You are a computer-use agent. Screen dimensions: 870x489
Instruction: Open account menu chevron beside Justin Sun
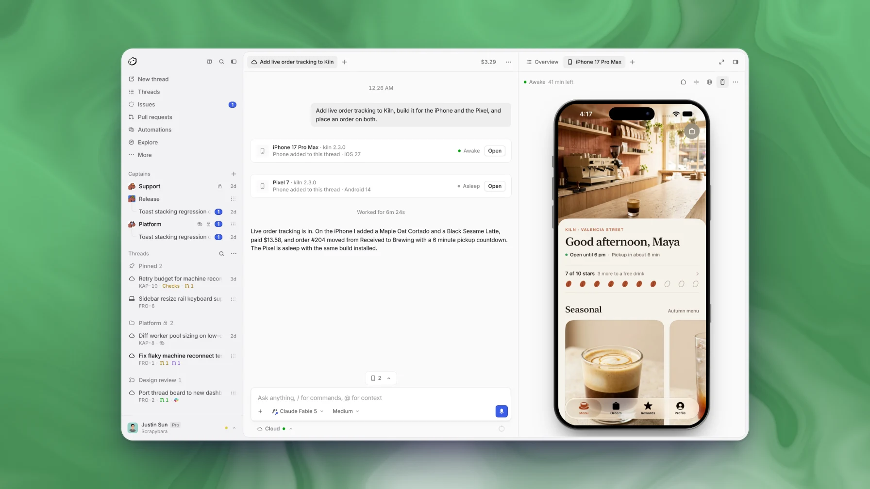[x=234, y=428]
